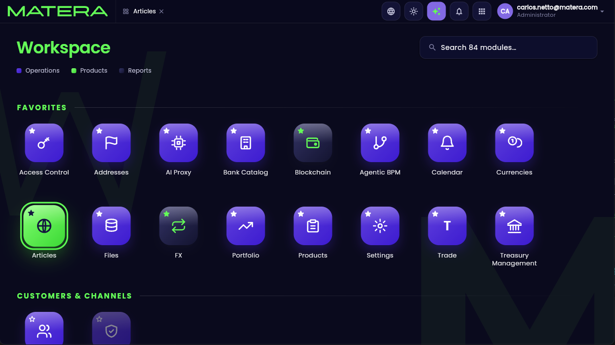Filter by Products legend
Image resolution: width=615 pixels, height=345 pixels.
(89, 71)
